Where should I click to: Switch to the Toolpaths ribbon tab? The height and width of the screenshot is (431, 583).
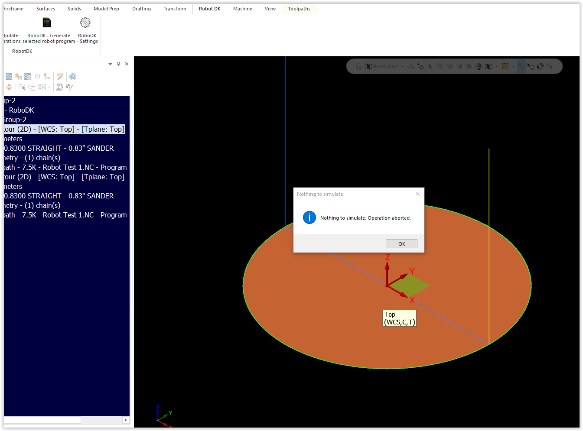pos(299,9)
